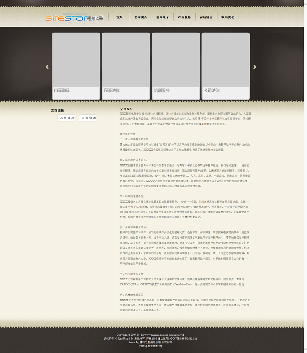Select the 新闻讯息 navigation item
307x353 pixels.
click(163, 17)
